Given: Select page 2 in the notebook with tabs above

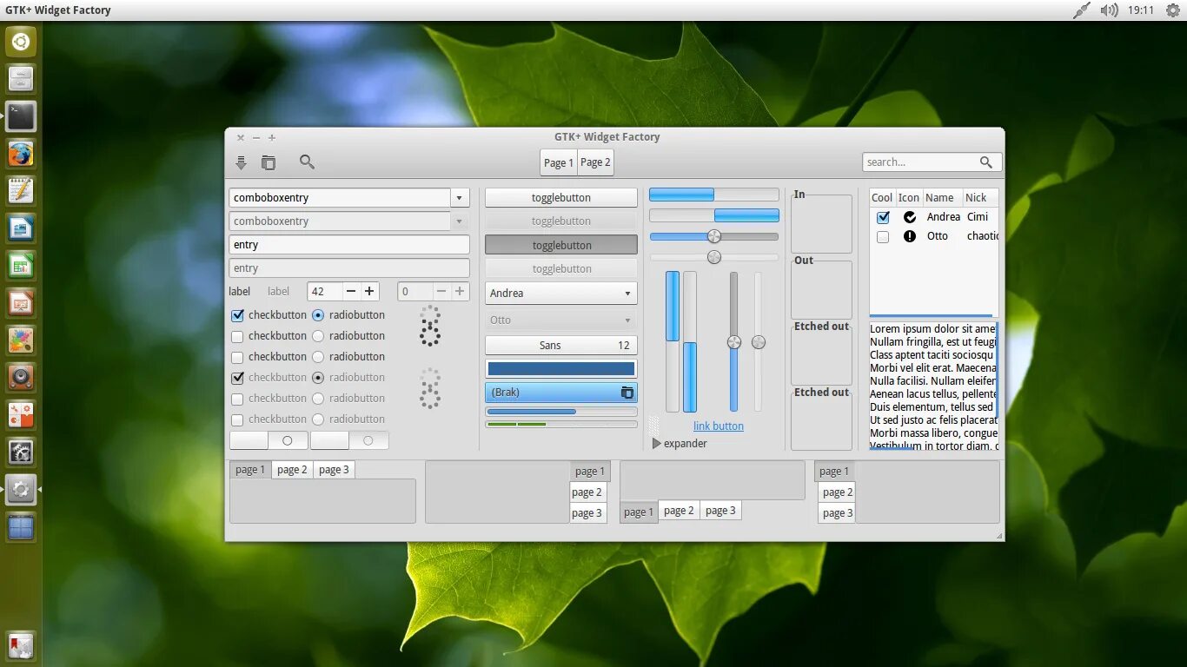Looking at the screenshot, I should pyautogui.click(x=292, y=470).
